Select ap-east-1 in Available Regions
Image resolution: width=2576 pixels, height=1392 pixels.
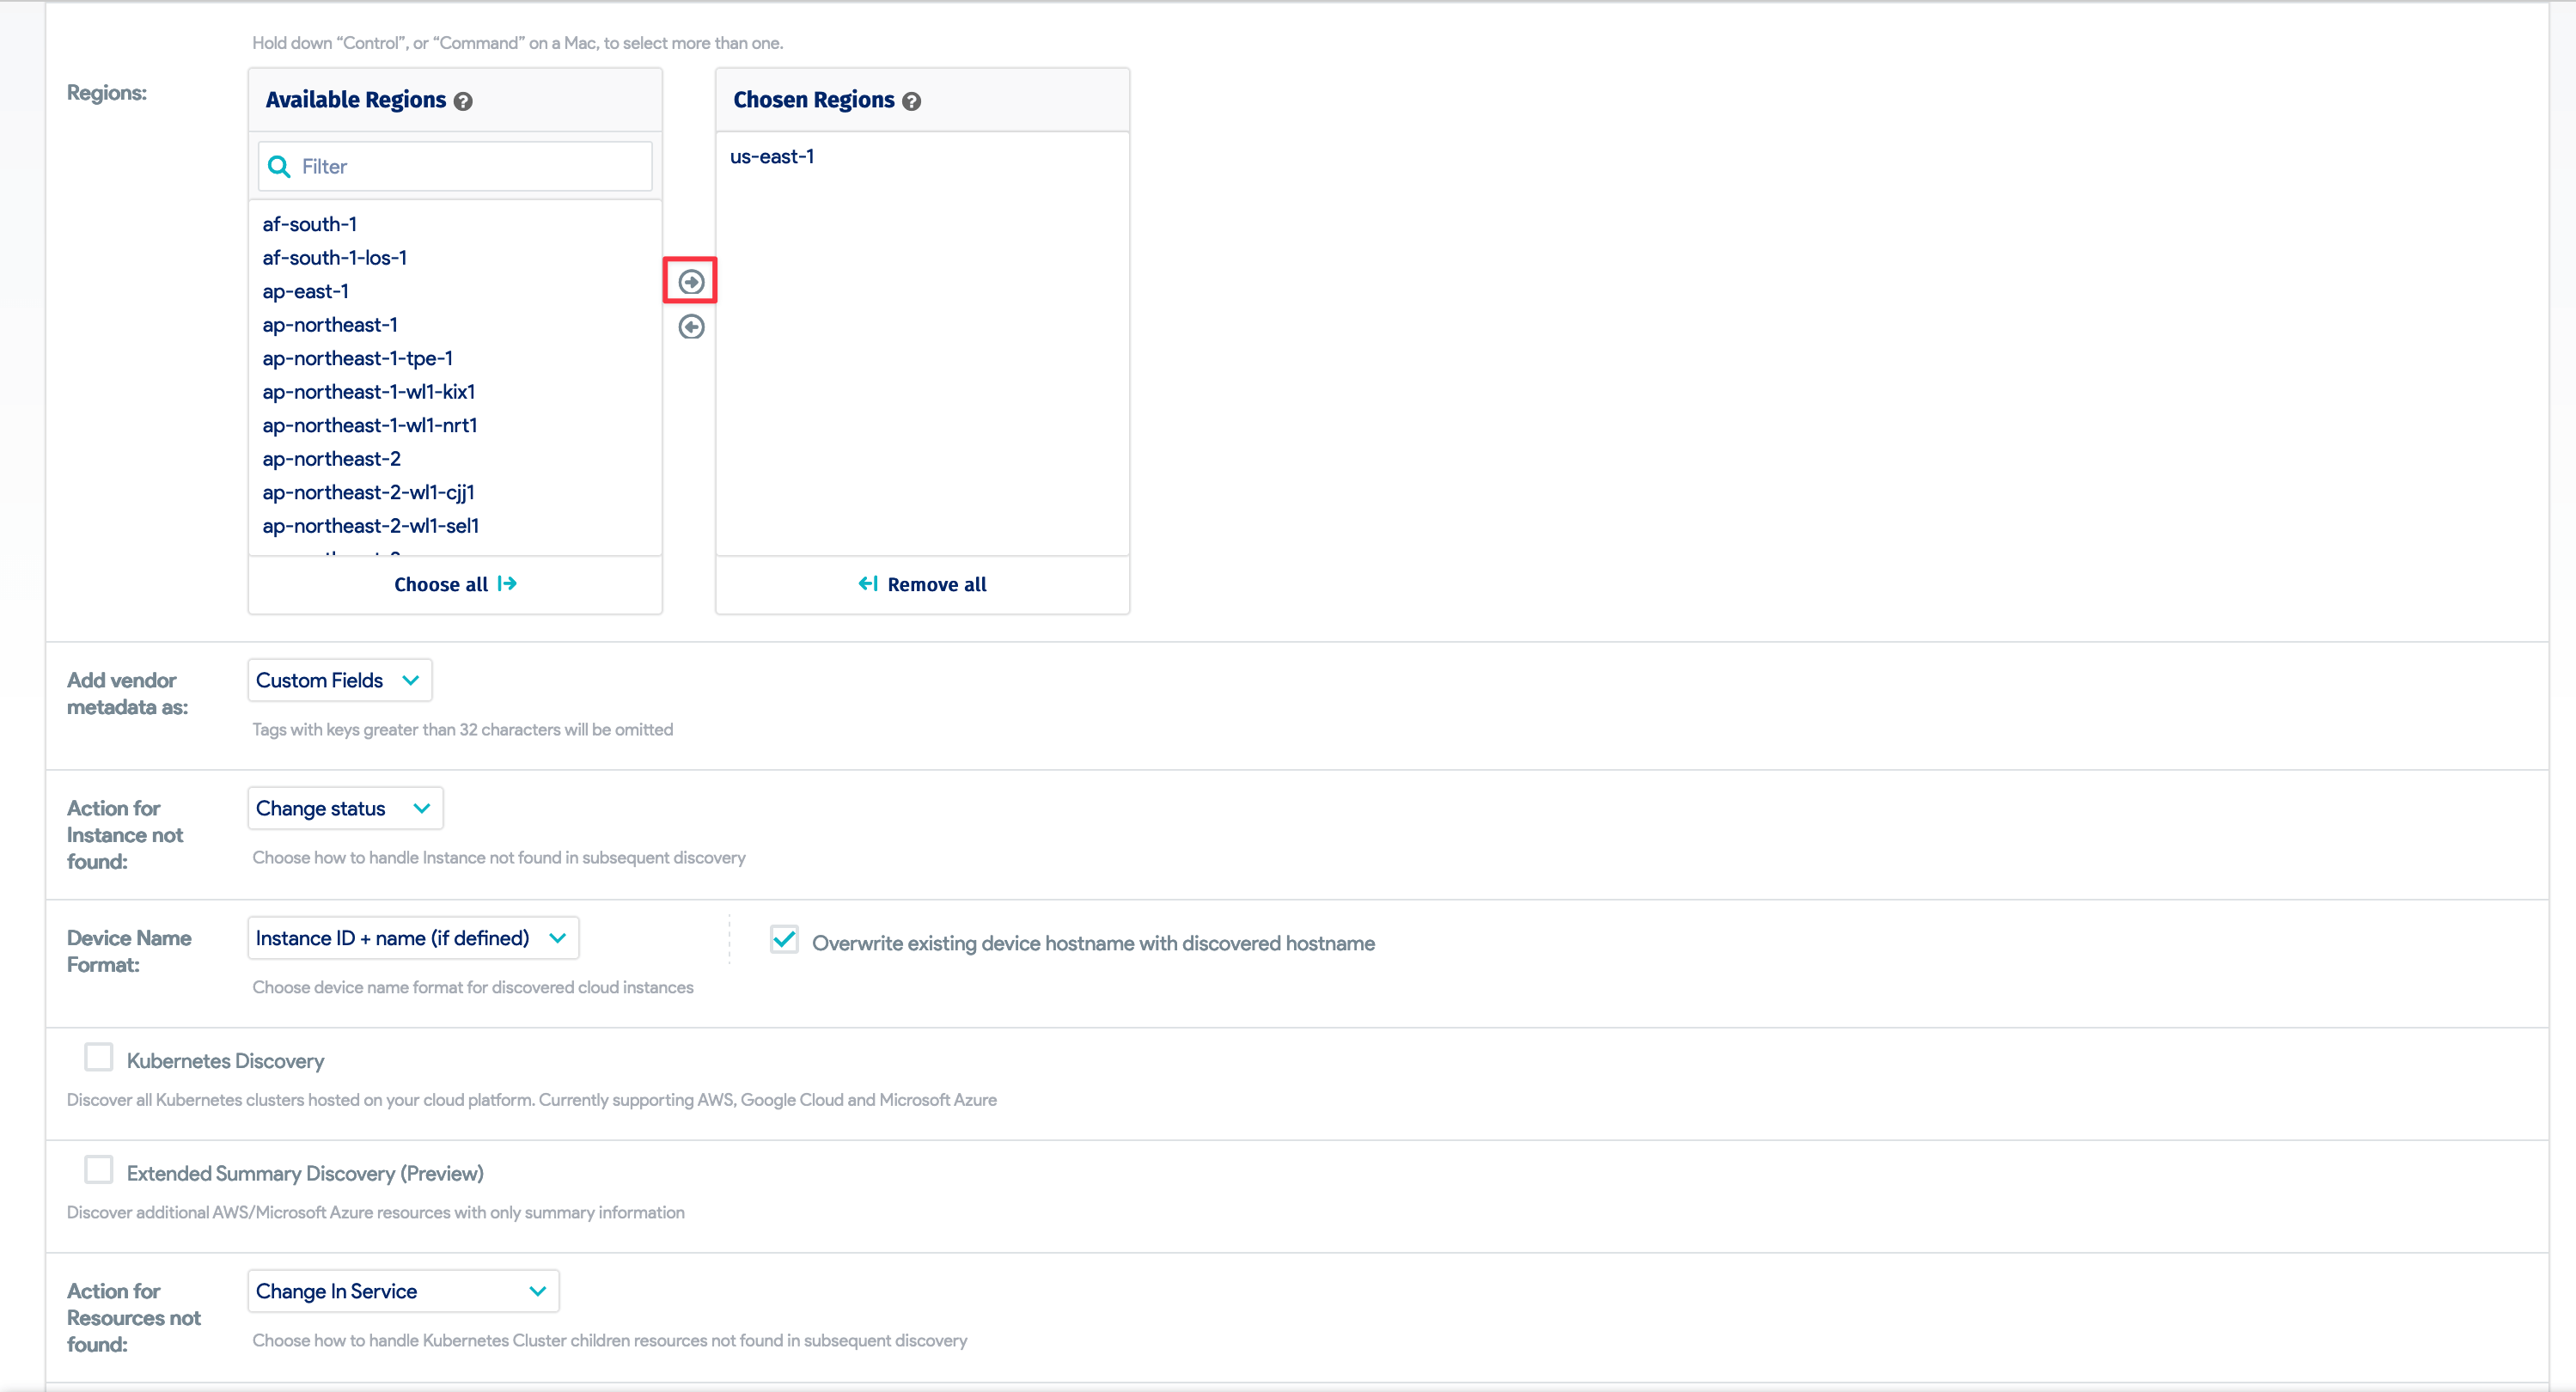(x=306, y=291)
